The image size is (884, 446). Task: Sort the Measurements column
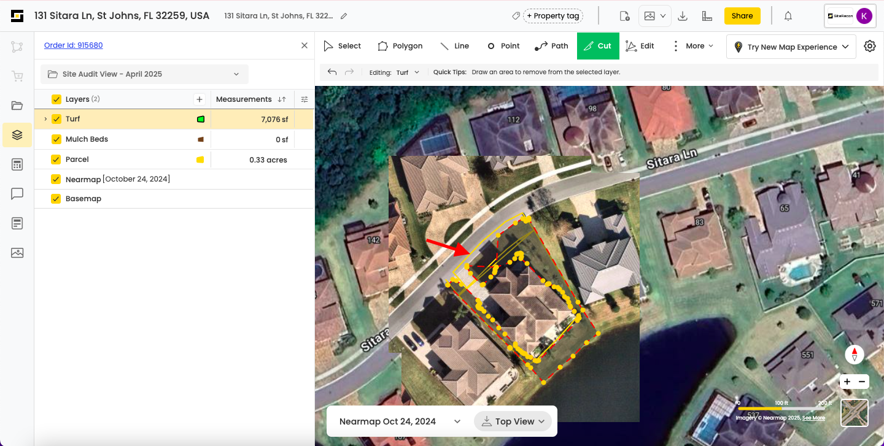click(x=282, y=99)
